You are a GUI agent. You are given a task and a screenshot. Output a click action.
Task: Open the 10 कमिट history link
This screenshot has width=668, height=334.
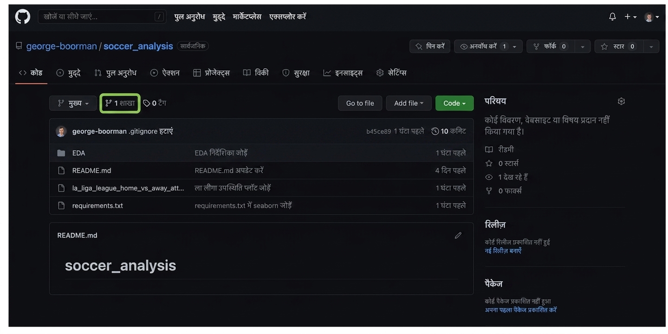click(448, 131)
